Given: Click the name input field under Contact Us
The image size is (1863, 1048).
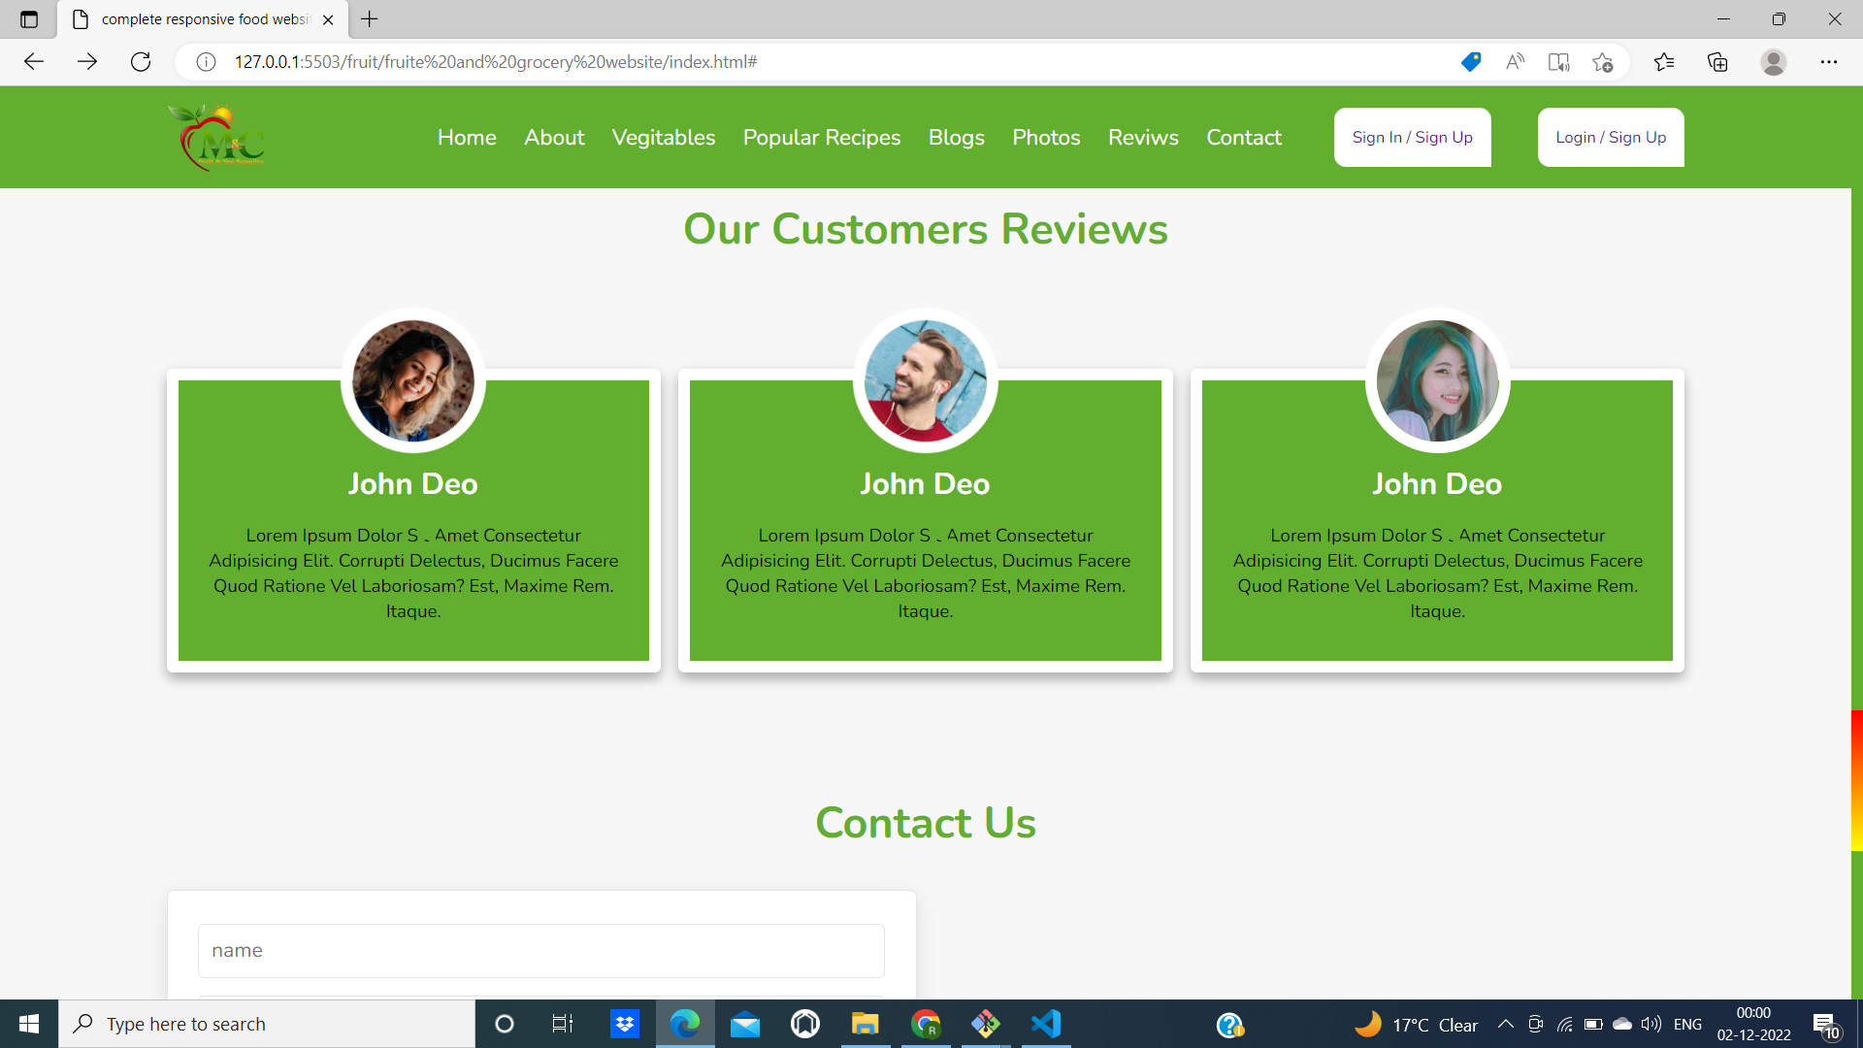Looking at the screenshot, I should pyautogui.click(x=540, y=950).
